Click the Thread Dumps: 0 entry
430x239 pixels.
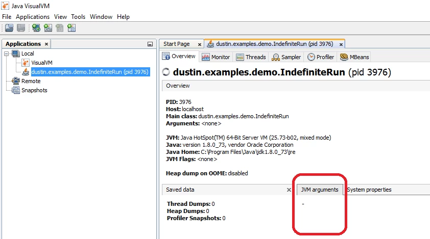point(191,204)
